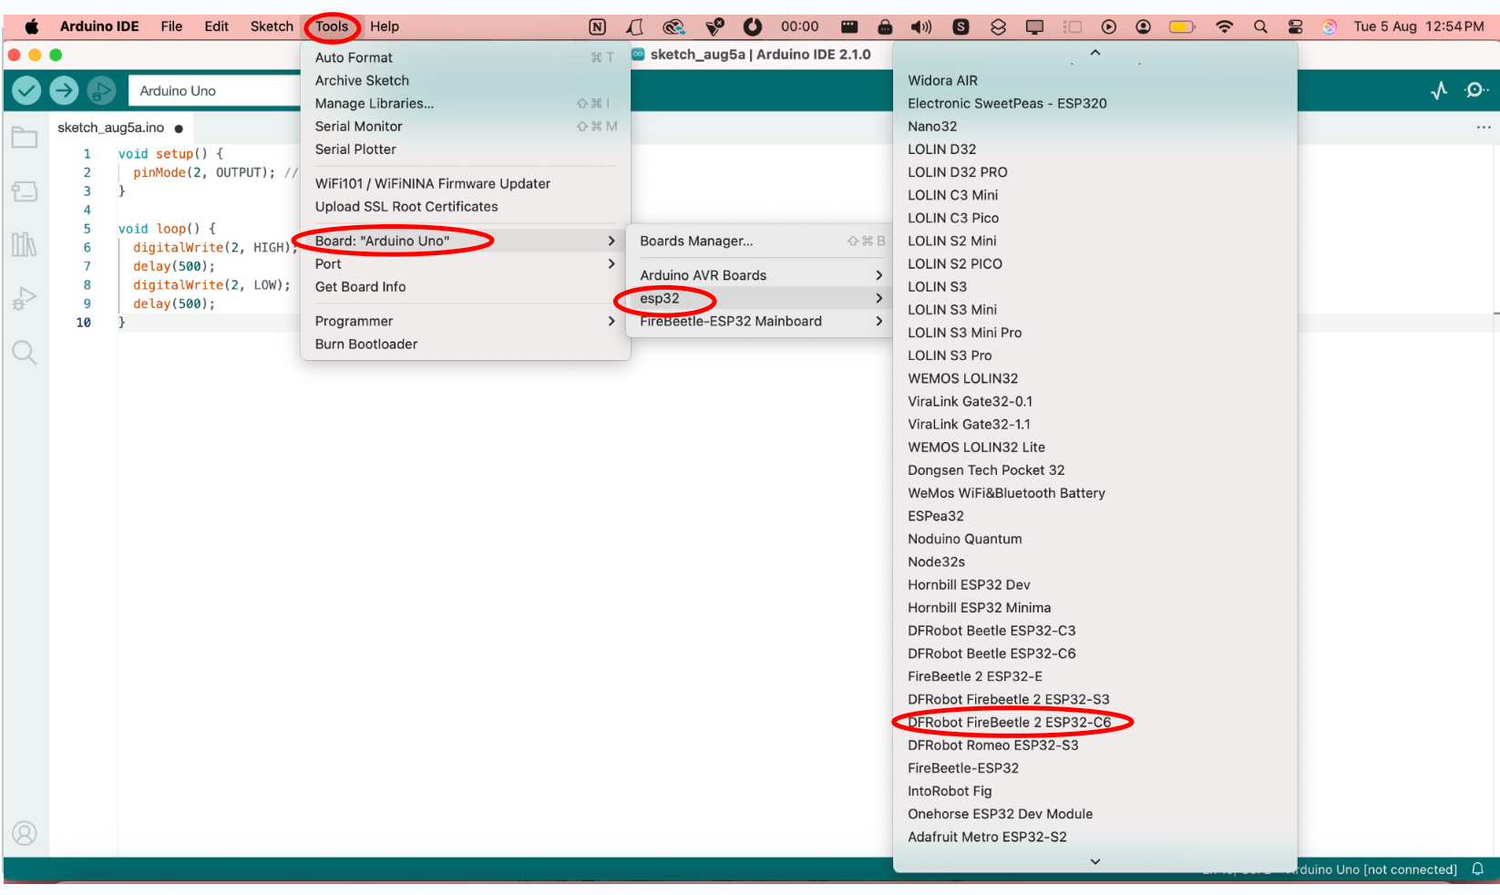Click Get Board Info
Viewport: 1500px width, 895px height.
(x=465, y=287)
